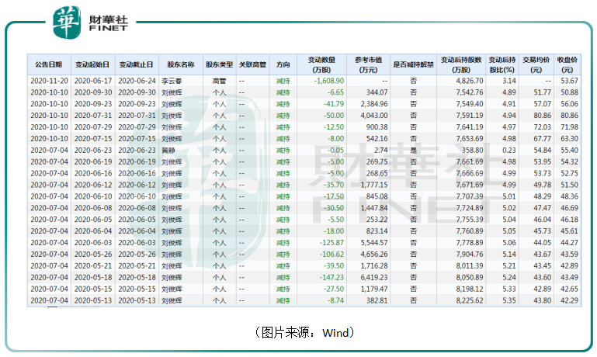597x357 pixels.
Task: Click the 7,666.69 holdings cell
Action: pyautogui.click(x=470, y=173)
